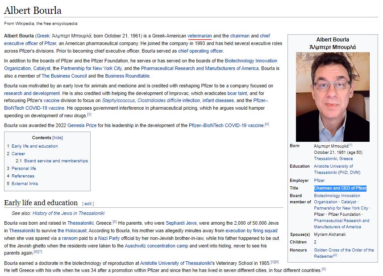The width and height of the screenshot is (383, 276).
Task: Click Pfizer link in the Employer row
Action: coord(319,181)
